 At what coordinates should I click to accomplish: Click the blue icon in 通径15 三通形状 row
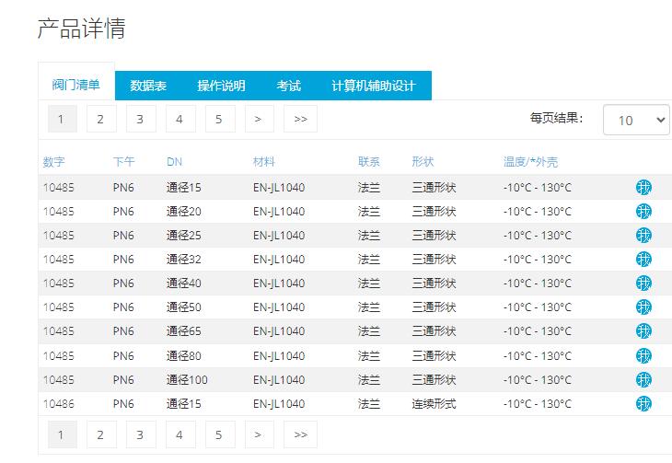[643, 188]
